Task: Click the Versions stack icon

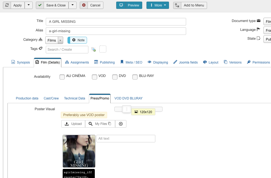Action: point(225,62)
